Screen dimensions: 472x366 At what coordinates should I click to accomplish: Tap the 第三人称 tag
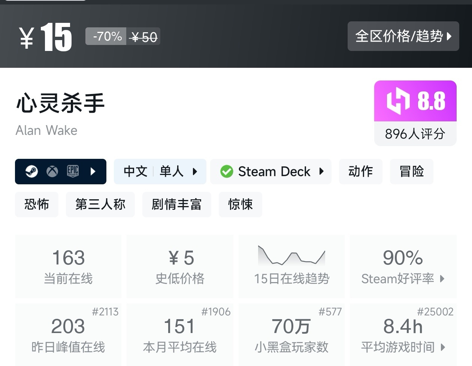(100, 205)
